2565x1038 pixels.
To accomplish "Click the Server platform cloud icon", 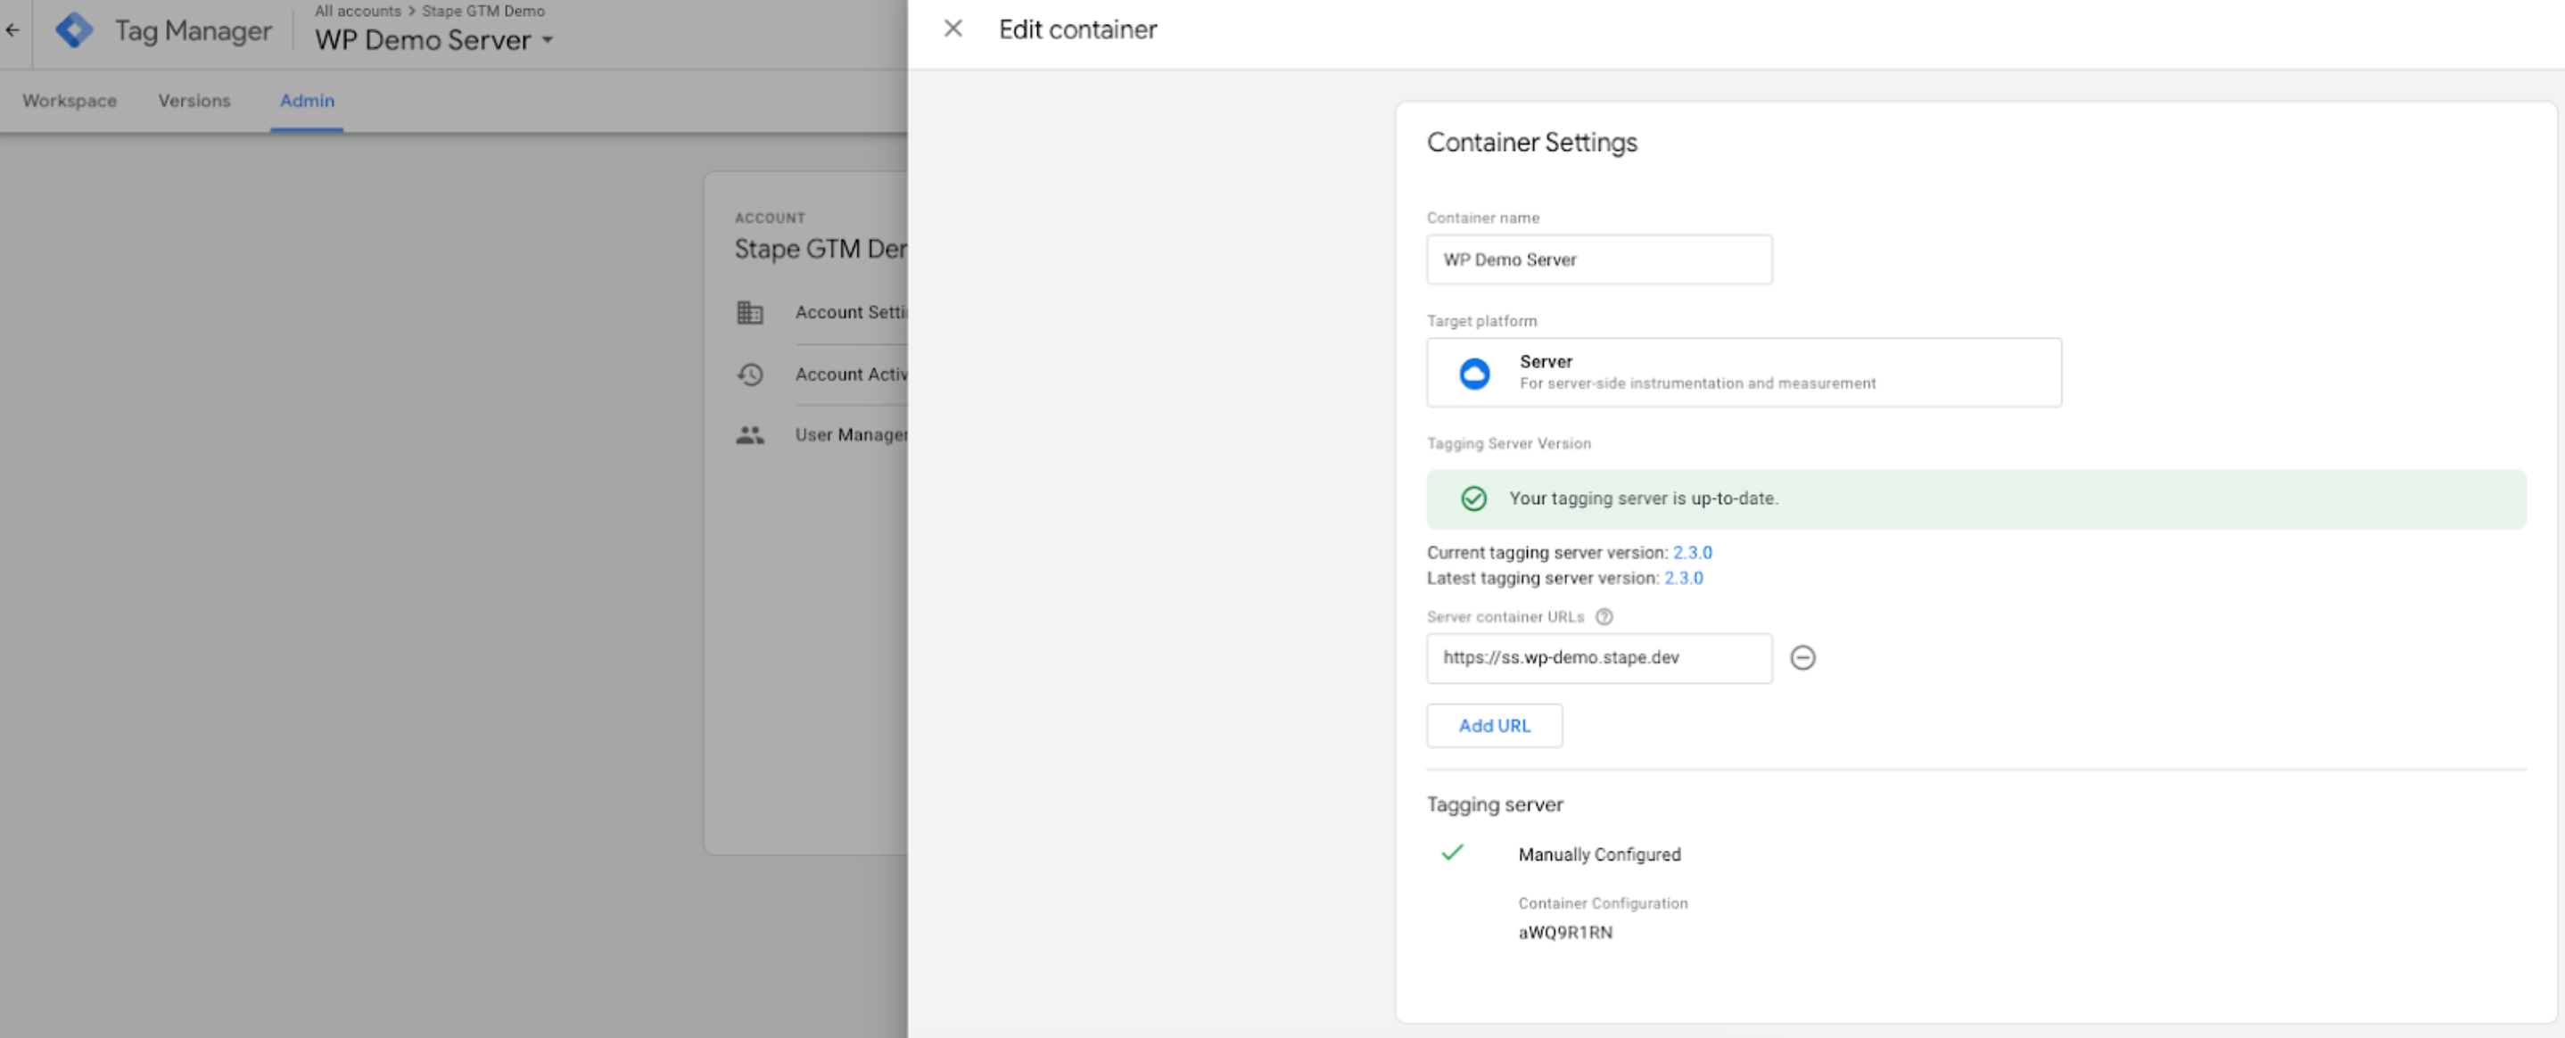I will tap(1473, 374).
